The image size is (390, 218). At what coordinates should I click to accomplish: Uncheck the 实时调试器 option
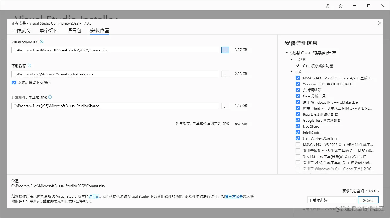coord(298,90)
